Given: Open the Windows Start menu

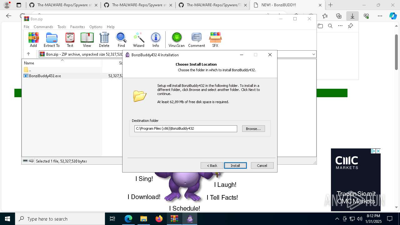Looking at the screenshot, I should point(7,219).
